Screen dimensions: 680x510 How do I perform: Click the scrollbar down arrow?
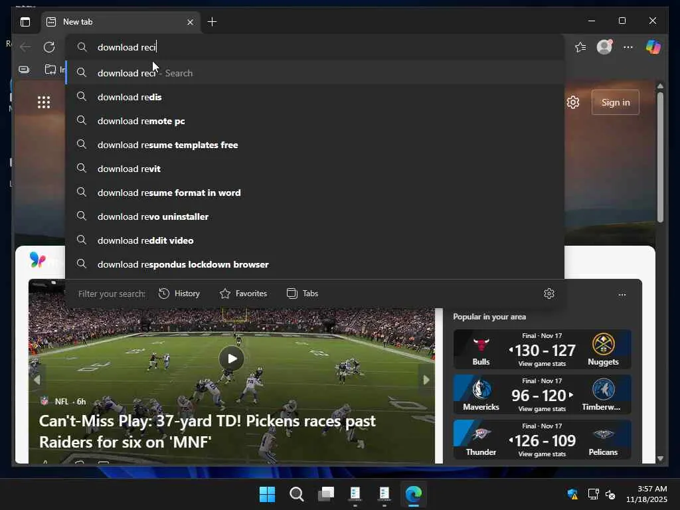tap(660, 458)
